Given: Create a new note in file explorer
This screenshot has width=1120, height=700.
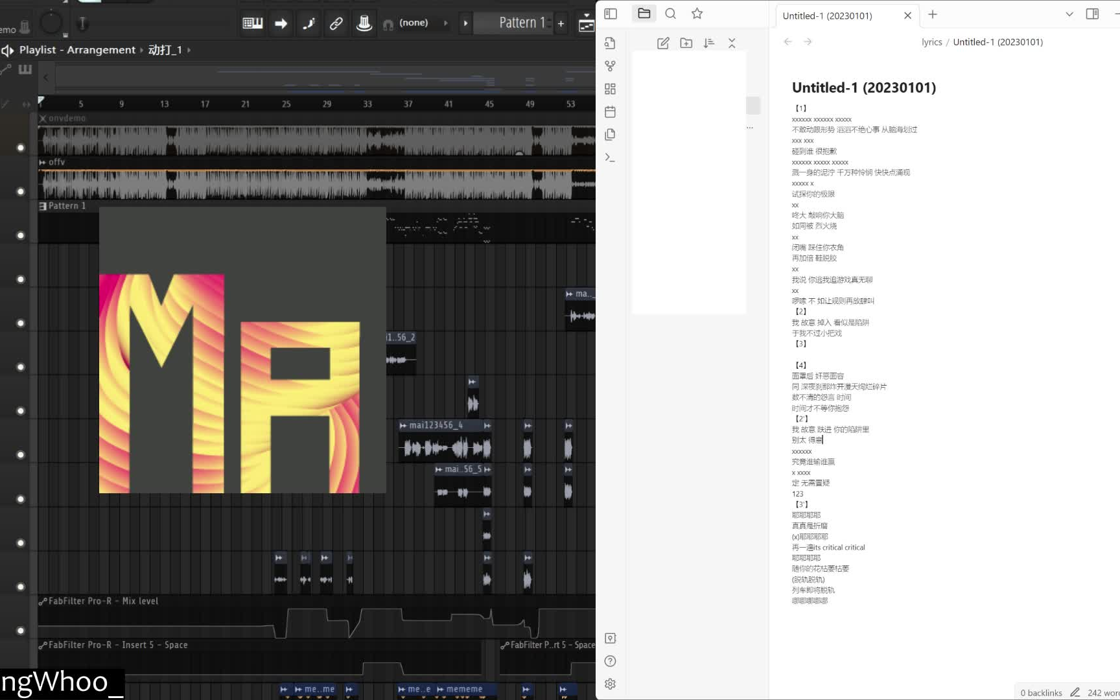Looking at the screenshot, I should click(x=663, y=43).
